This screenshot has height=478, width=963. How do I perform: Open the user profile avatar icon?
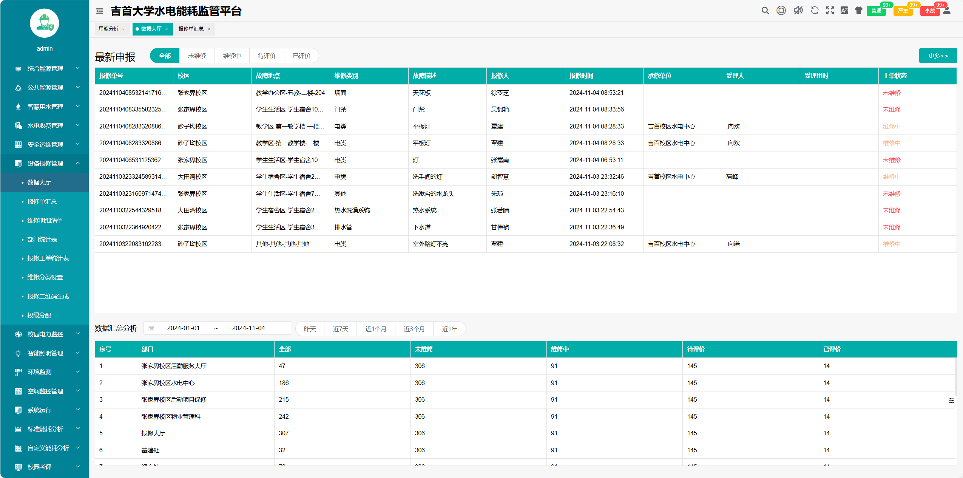point(946,11)
